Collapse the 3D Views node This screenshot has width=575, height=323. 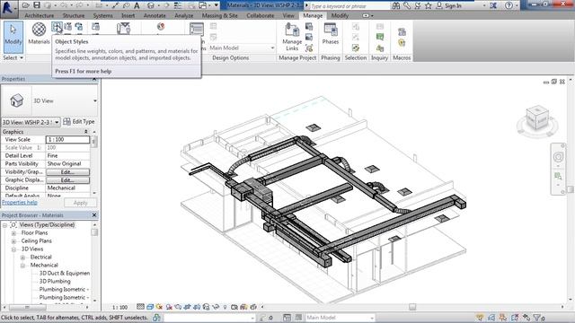13,249
